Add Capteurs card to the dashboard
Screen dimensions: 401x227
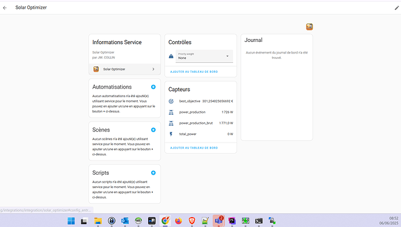pyautogui.click(x=194, y=148)
